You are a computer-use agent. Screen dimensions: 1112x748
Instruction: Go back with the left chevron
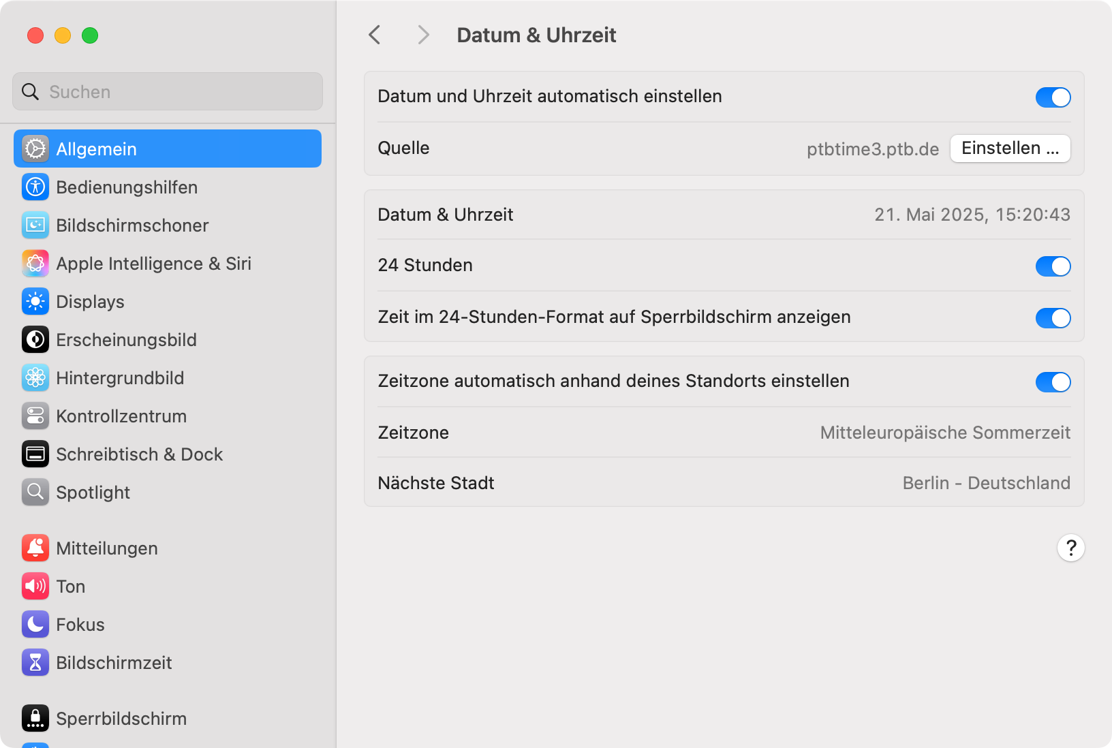click(375, 35)
